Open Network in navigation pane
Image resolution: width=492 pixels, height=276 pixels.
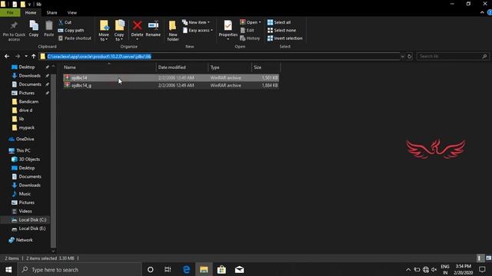24,240
